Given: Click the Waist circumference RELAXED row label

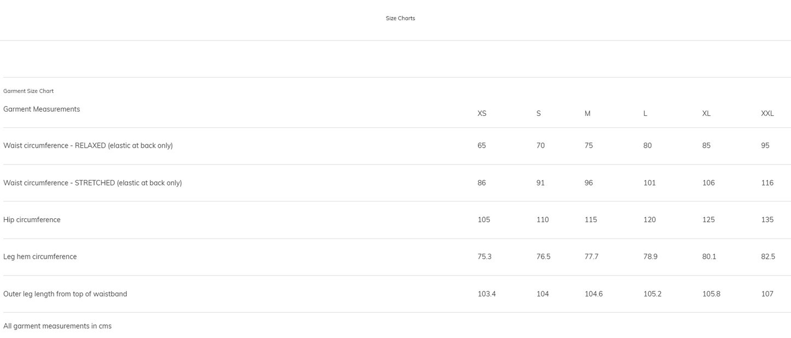Looking at the screenshot, I should [88, 145].
